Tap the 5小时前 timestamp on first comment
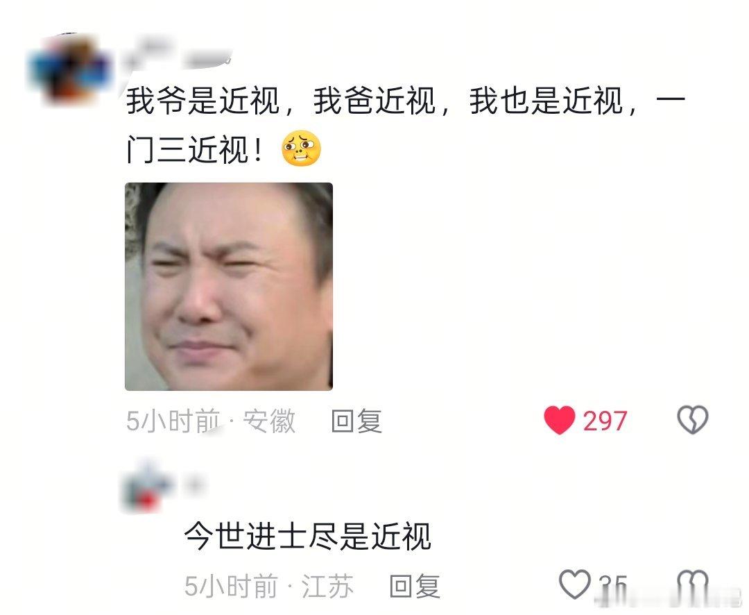Viewport: 749px width, 615px height. tap(173, 421)
